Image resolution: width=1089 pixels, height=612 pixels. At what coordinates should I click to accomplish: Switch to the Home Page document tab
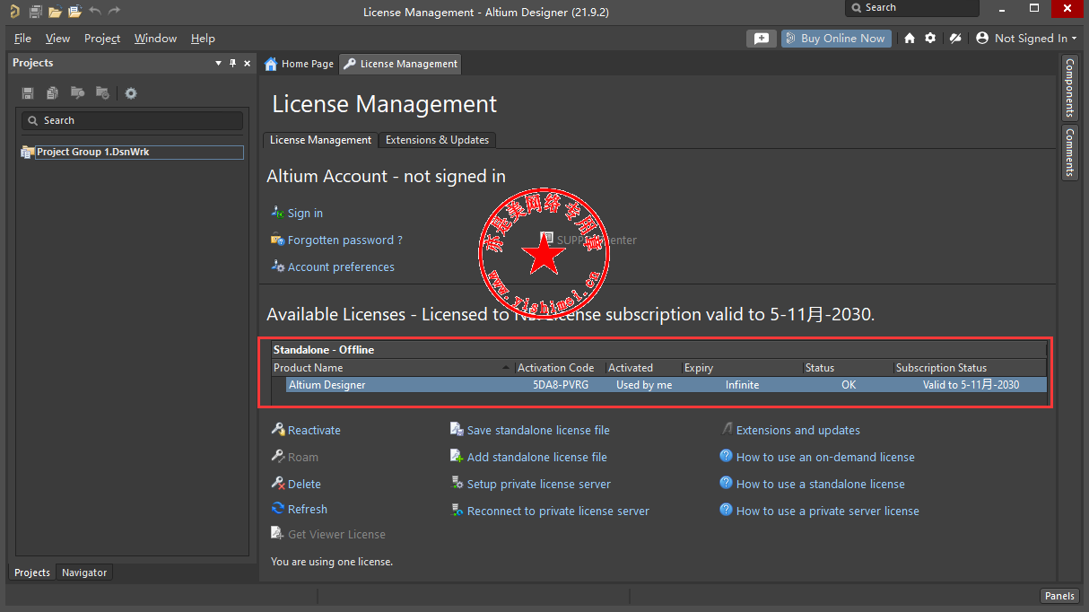300,64
